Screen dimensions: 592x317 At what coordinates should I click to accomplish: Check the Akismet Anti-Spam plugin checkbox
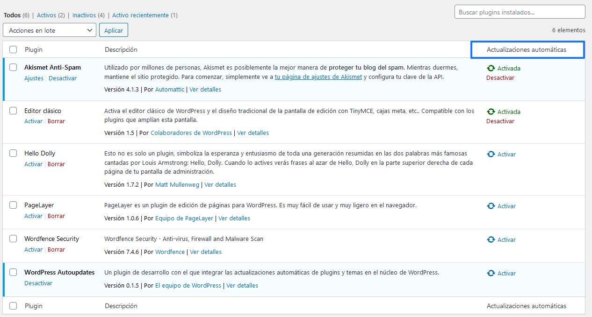coord(13,67)
